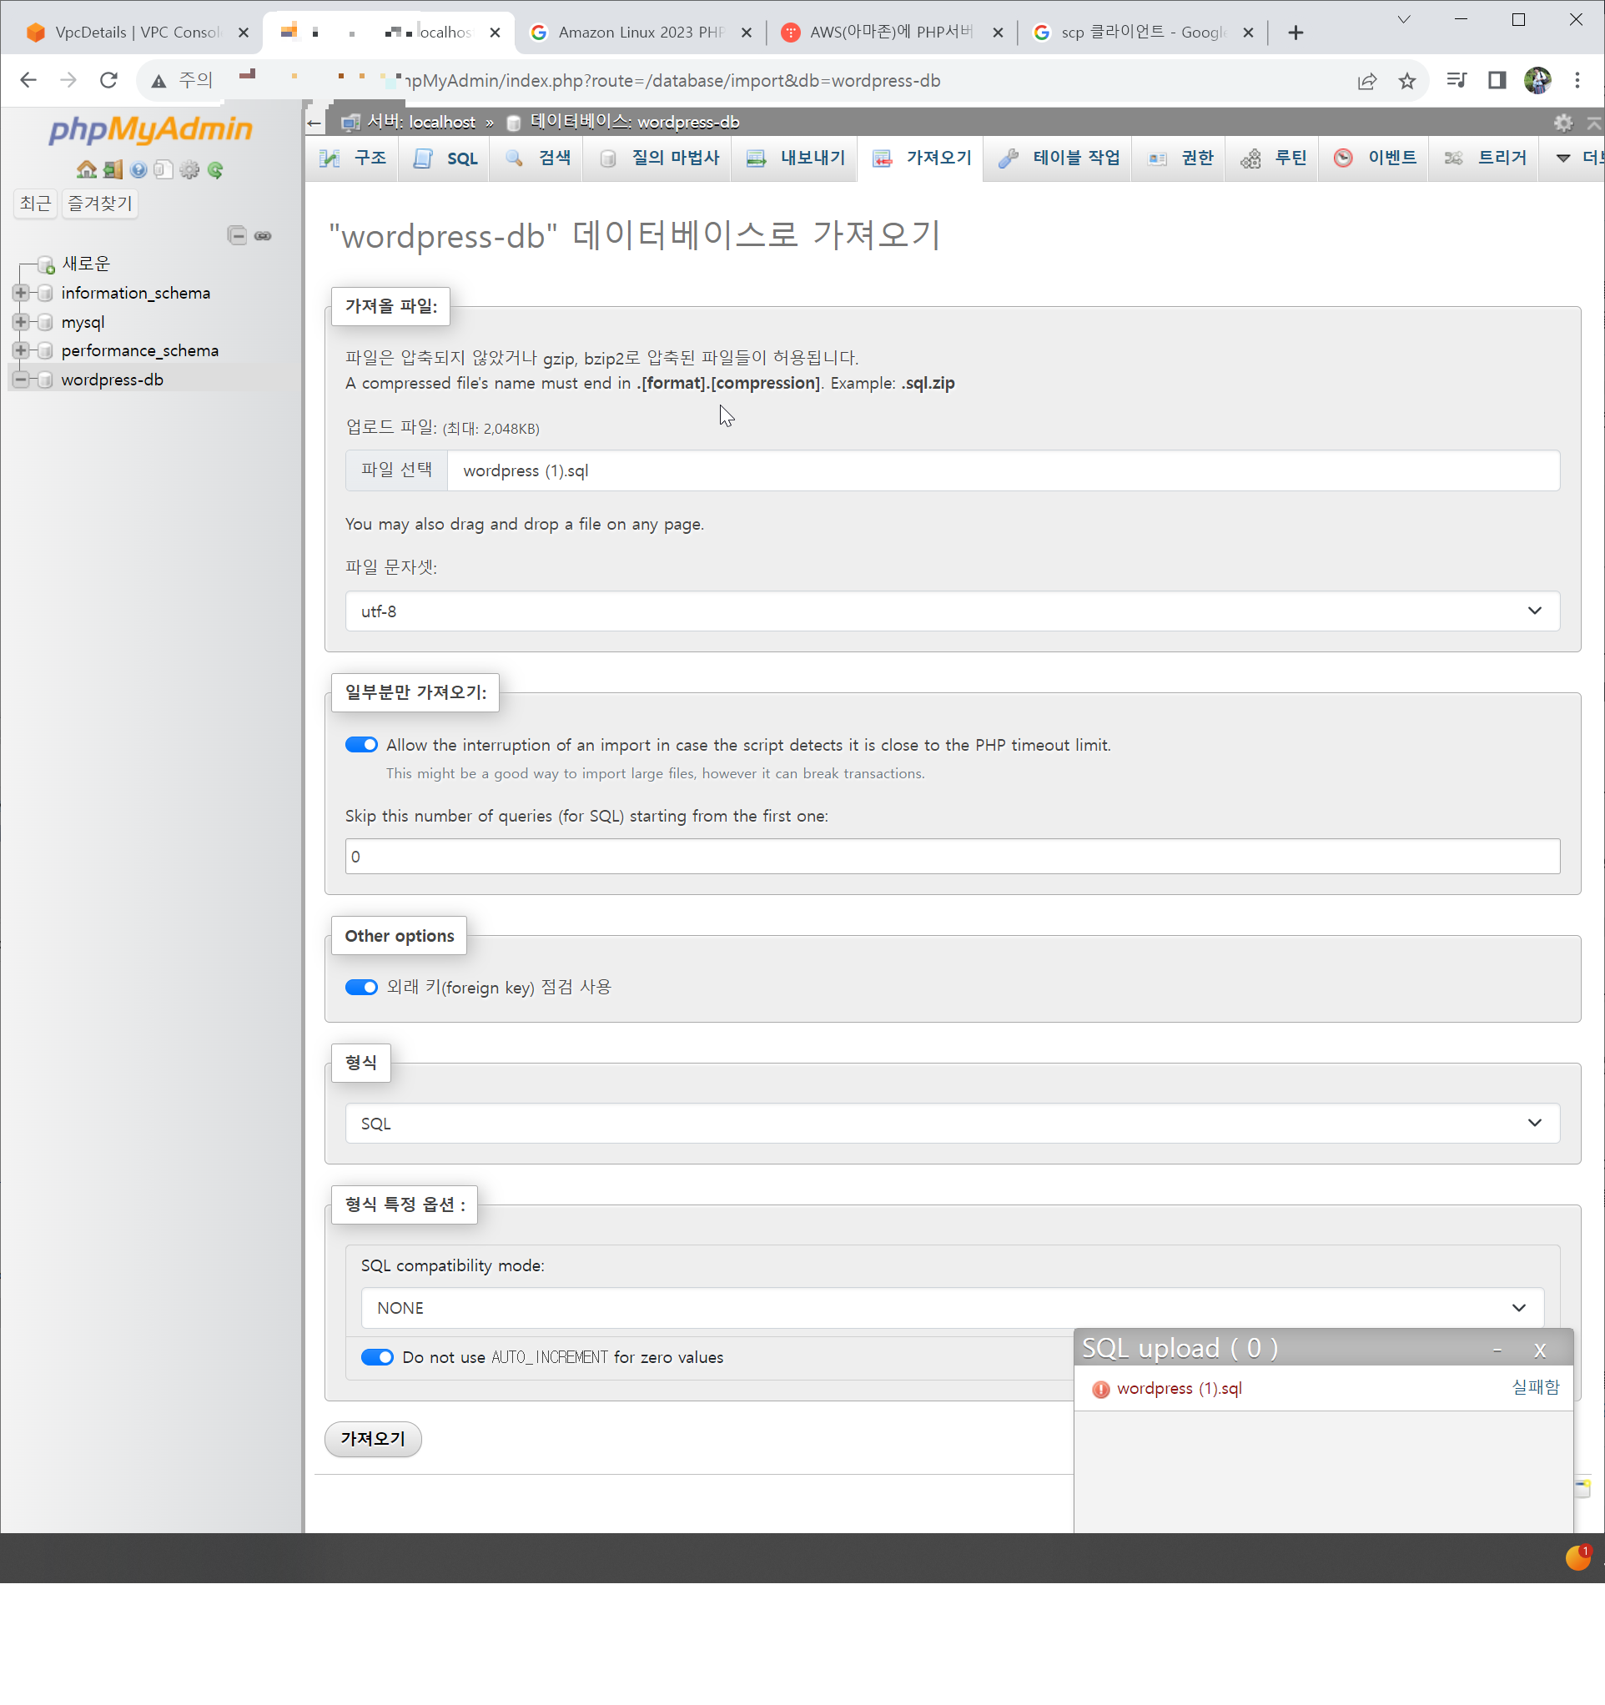Open browser side panel icon
Screen dimensions: 1605x1705
1497,81
